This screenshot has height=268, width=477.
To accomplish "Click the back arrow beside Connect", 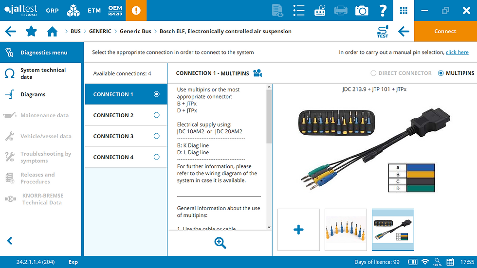I will click(x=404, y=31).
